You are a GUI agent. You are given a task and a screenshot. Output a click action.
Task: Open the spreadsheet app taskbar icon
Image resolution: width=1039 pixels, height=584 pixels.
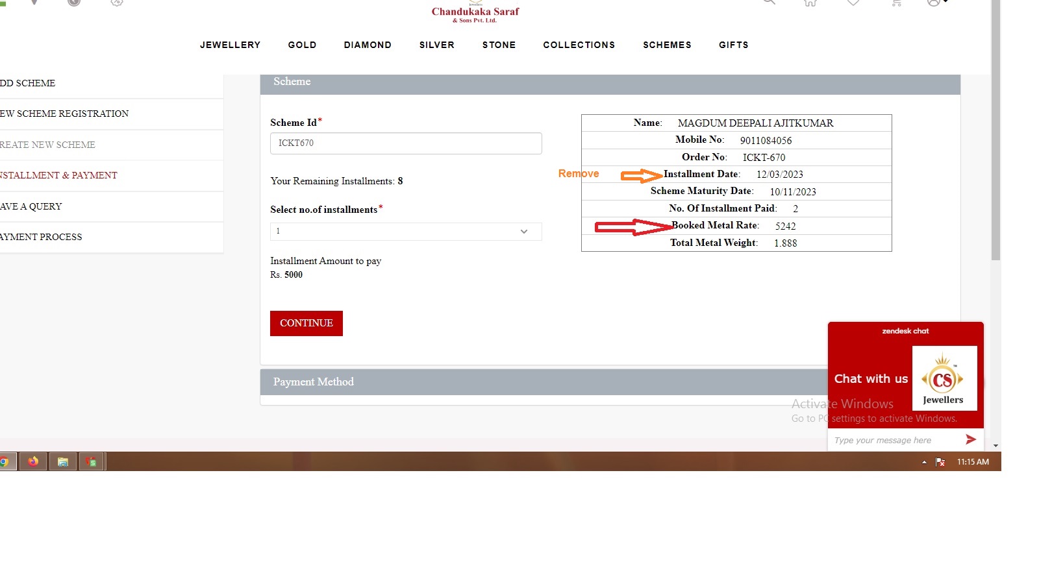click(x=92, y=461)
